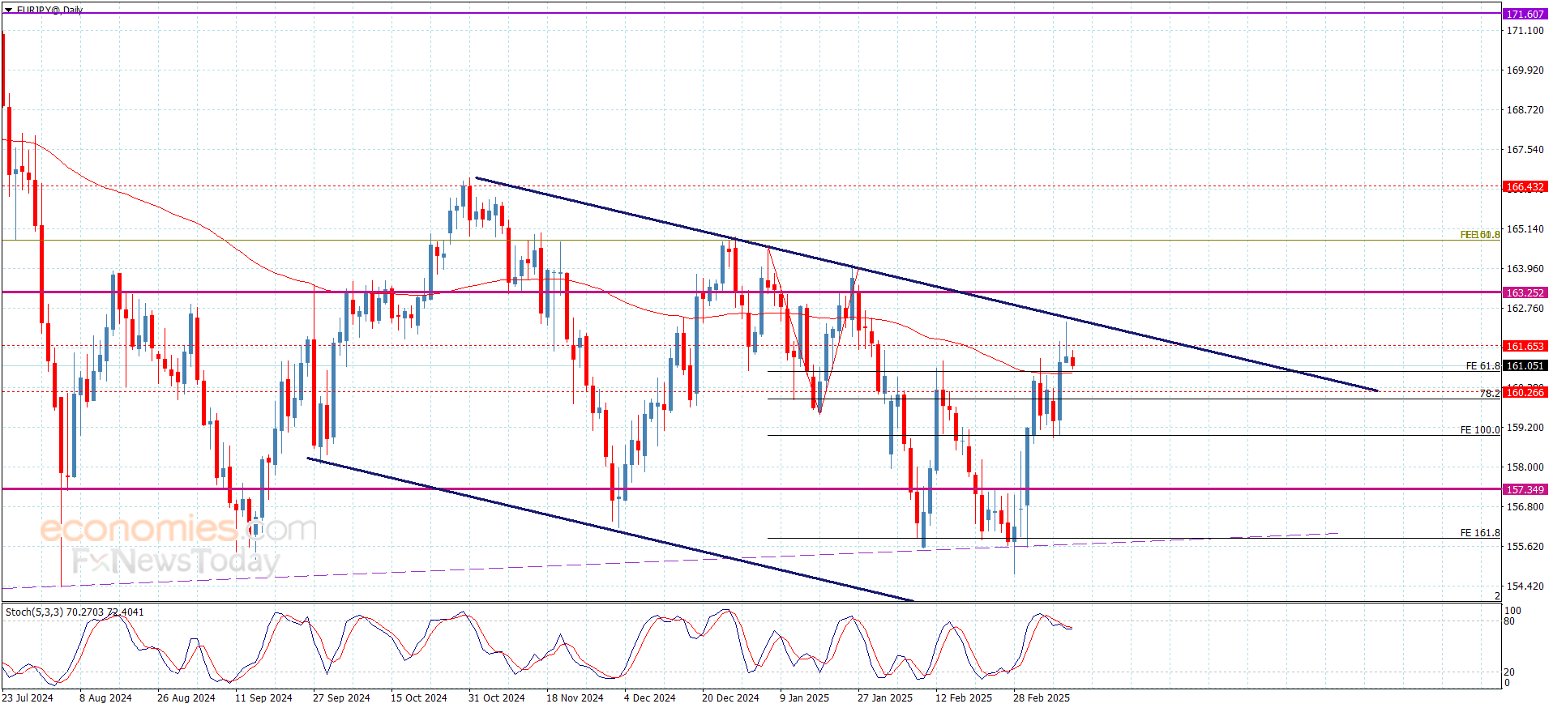Click the 26 Aug 2024 date label
This screenshot has height=708, width=1553.
186,698
